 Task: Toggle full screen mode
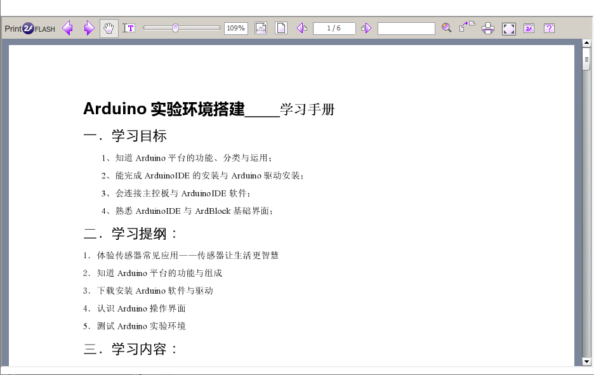[508, 29]
